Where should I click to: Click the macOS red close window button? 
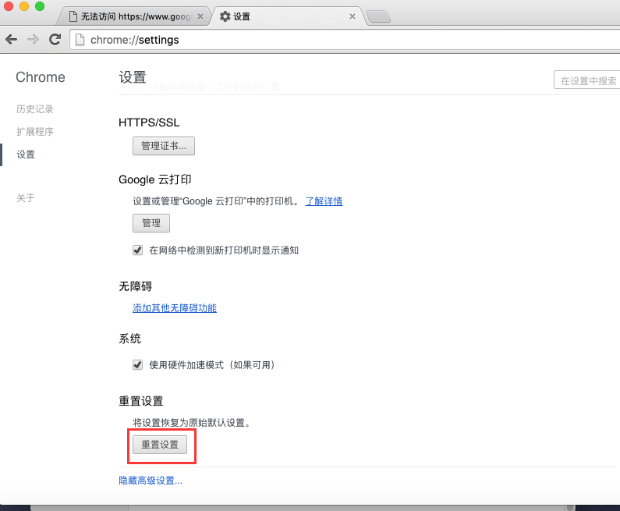click(9, 6)
